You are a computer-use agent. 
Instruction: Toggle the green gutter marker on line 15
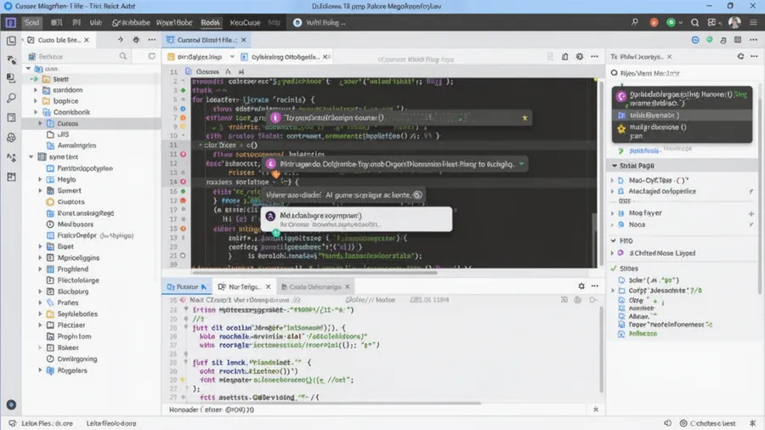(184, 191)
